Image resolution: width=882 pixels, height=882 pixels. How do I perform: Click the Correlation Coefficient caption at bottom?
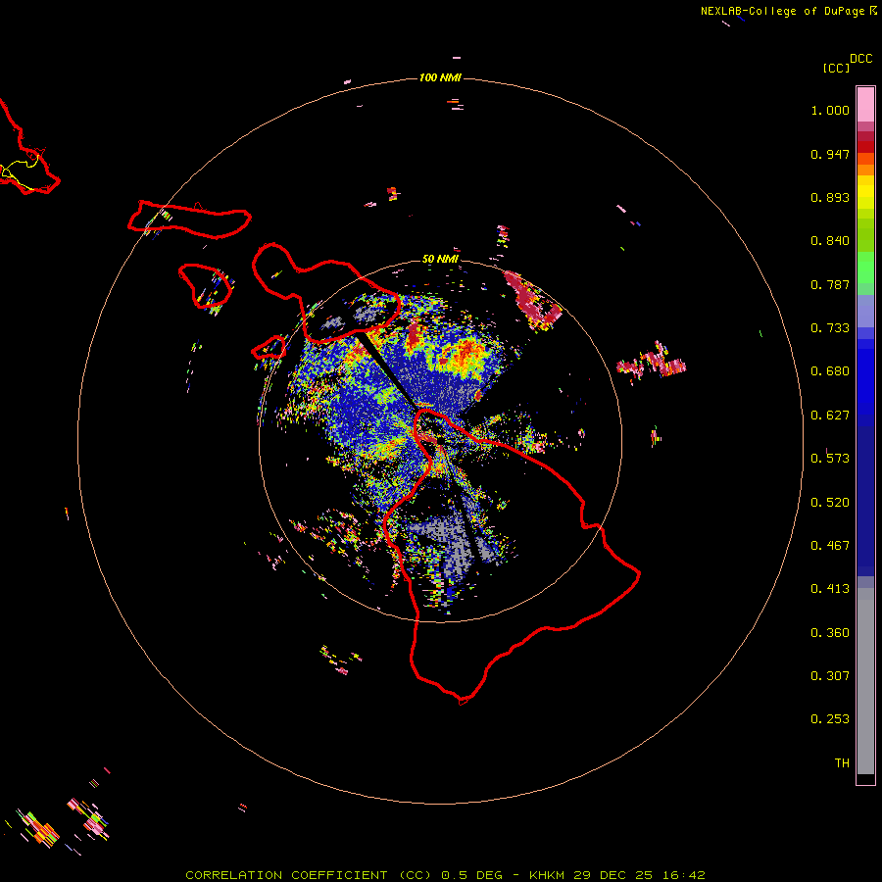445,875
